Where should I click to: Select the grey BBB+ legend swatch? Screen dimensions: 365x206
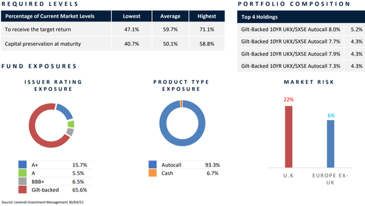click(x=23, y=181)
